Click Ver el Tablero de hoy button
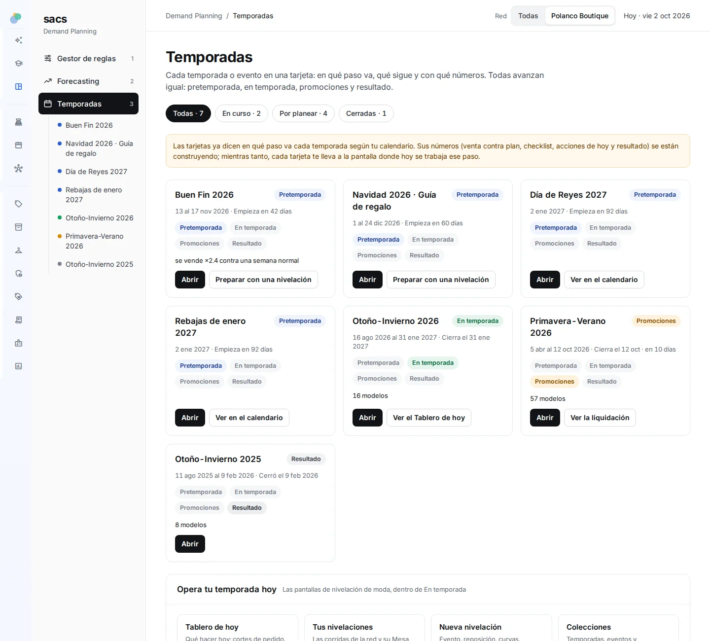 429,418
